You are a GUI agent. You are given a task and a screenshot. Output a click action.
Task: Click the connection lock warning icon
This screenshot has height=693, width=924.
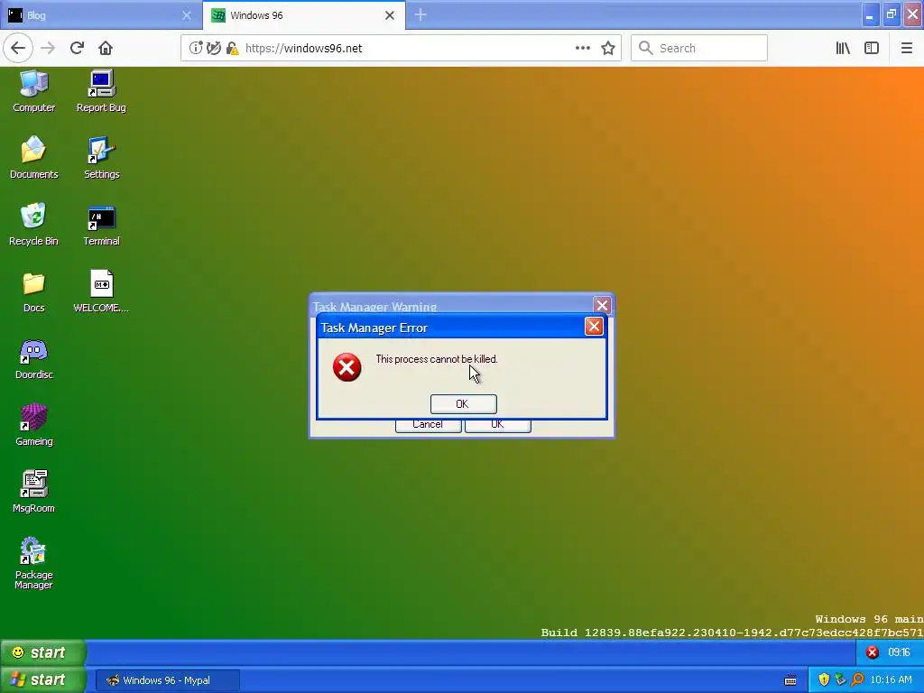(x=233, y=49)
